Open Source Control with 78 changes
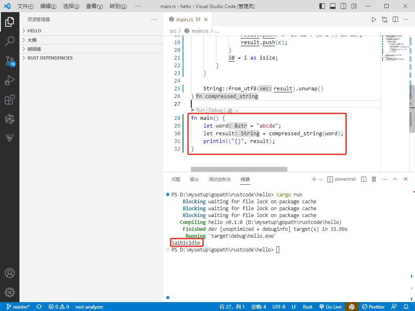 pos(10,61)
